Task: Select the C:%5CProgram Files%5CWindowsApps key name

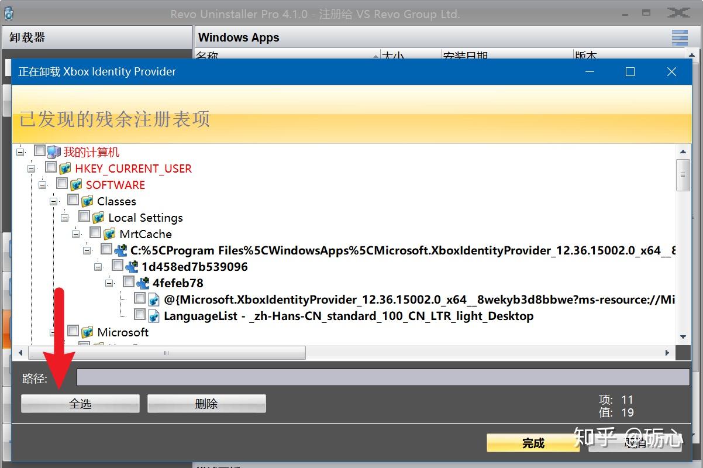Action: (x=402, y=250)
